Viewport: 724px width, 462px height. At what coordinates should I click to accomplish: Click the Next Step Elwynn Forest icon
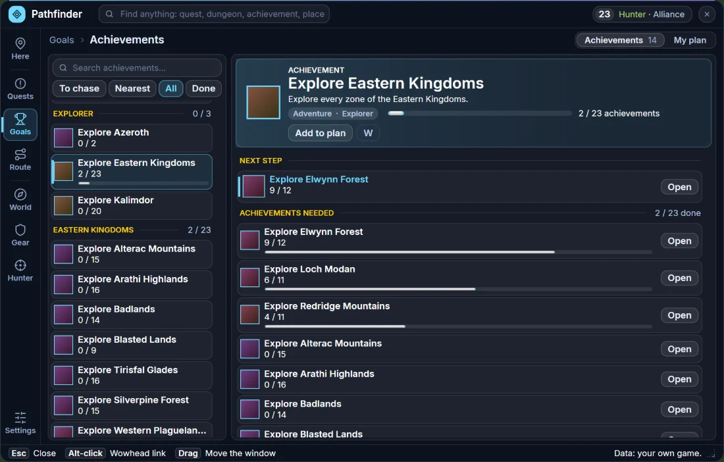(x=253, y=186)
